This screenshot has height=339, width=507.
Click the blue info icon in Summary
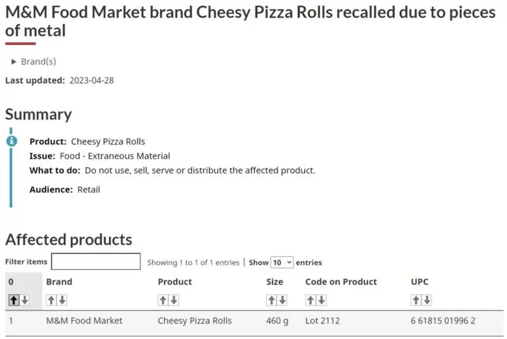click(11, 141)
